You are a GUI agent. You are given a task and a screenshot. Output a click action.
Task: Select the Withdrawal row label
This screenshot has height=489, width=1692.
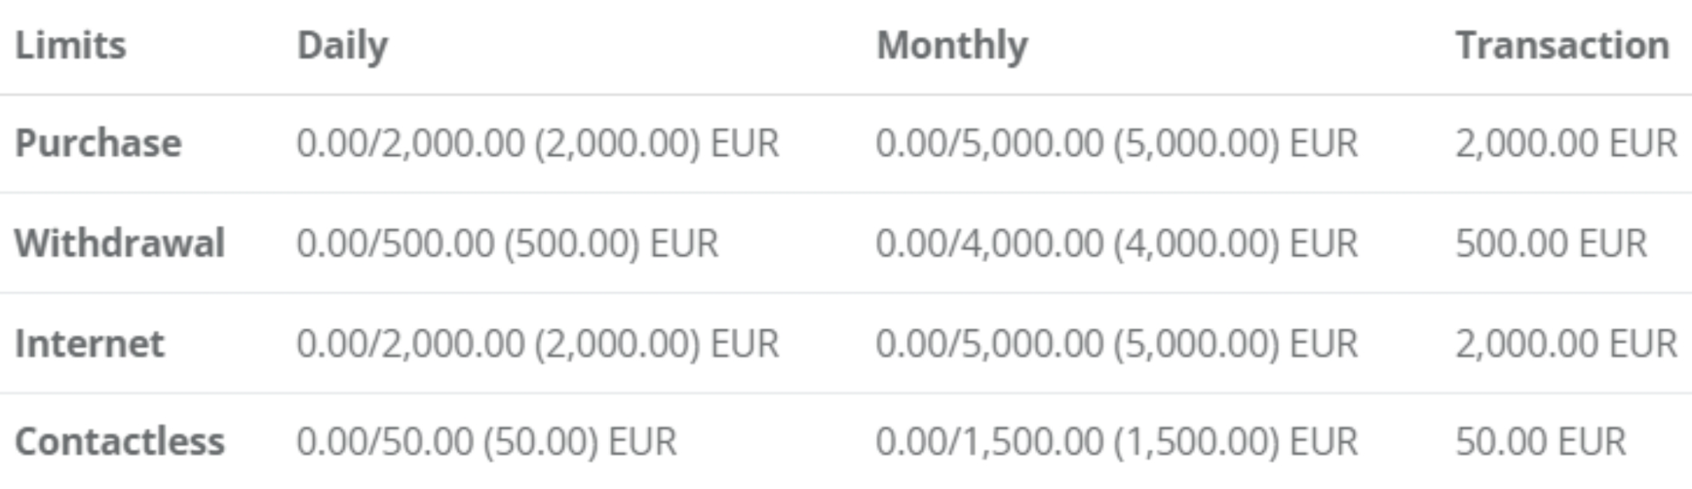point(120,243)
